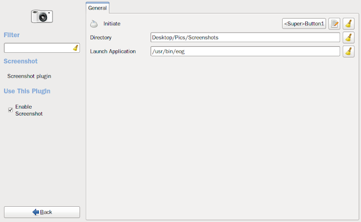Click the 'Directory' label
The width and height of the screenshot is (361, 222).
tap(101, 38)
